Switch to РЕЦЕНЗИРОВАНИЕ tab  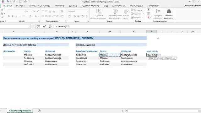[90, 6]
